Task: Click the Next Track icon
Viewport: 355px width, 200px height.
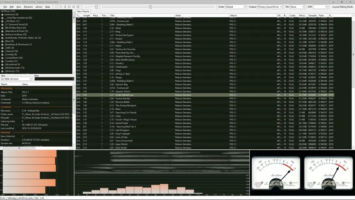Action: [73, 7]
